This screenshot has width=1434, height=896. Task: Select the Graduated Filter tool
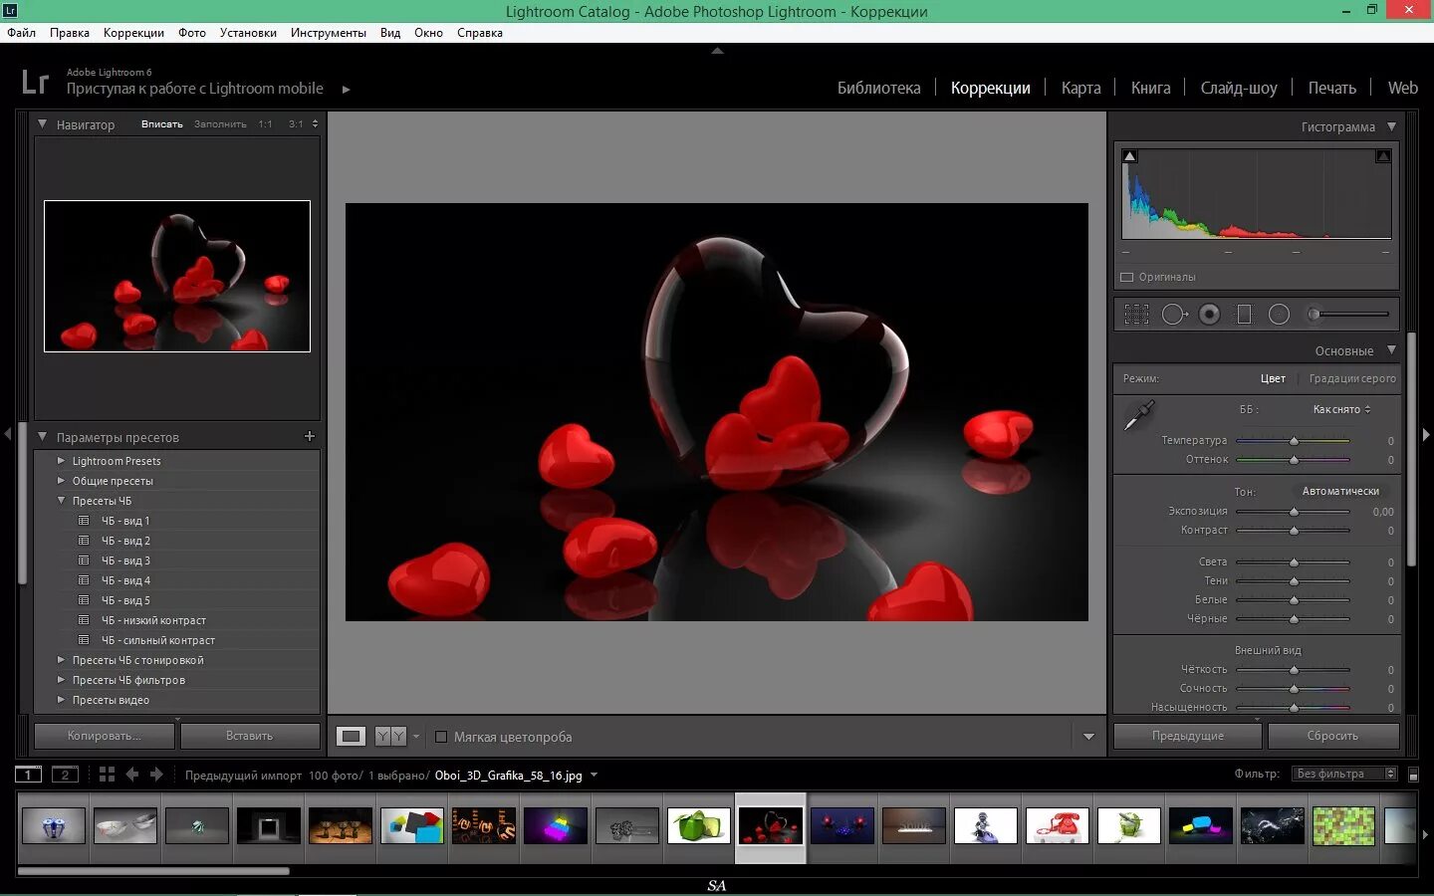tap(1244, 315)
